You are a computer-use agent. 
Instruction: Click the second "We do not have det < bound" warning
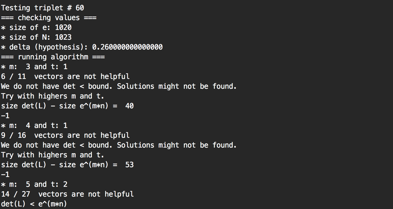point(119,145)
